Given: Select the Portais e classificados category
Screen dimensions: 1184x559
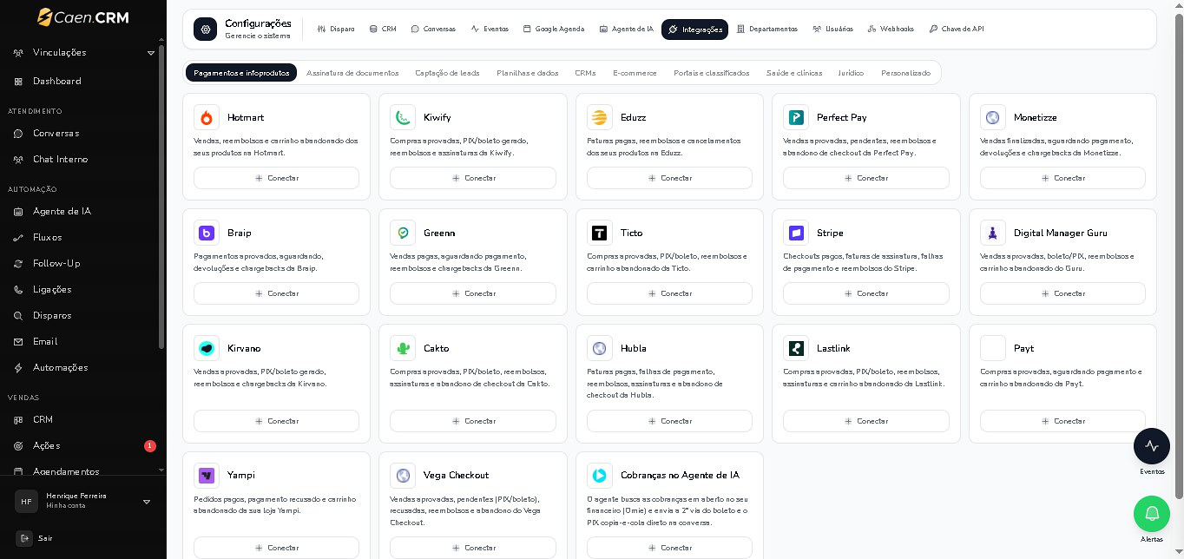Looking at the screenshot, I should tap(711, 73).
